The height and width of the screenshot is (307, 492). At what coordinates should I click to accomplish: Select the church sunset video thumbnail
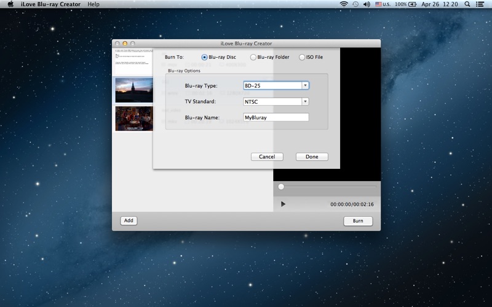coord(134,90)
